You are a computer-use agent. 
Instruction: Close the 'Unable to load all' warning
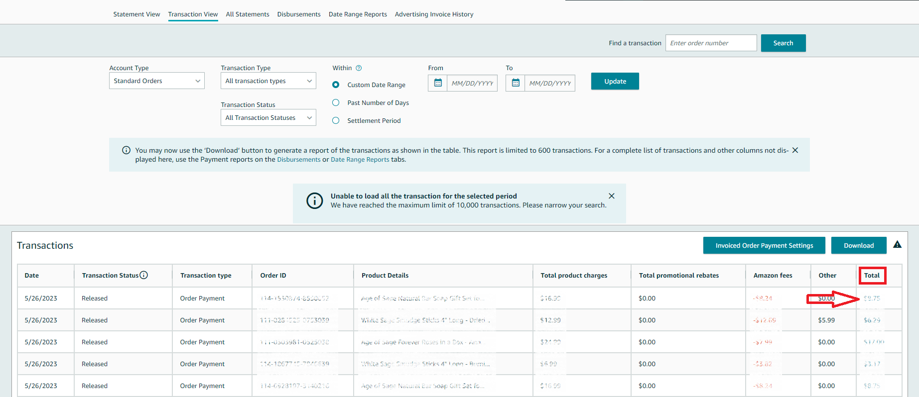pos(612,196)
